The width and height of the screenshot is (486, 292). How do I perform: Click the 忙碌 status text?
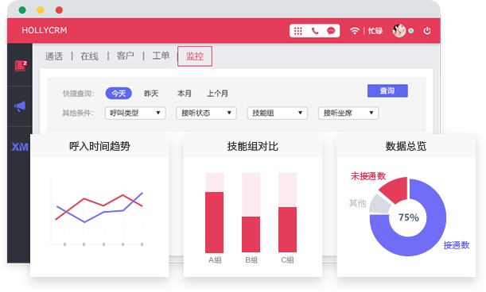pos(375,31)
